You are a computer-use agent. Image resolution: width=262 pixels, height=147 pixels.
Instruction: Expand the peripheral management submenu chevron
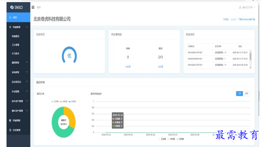pos(27,91)
